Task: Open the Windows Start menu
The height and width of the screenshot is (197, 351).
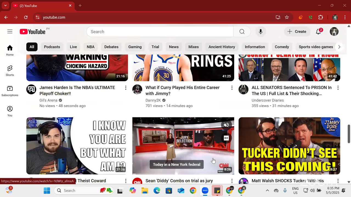Action: click(47, 190)
